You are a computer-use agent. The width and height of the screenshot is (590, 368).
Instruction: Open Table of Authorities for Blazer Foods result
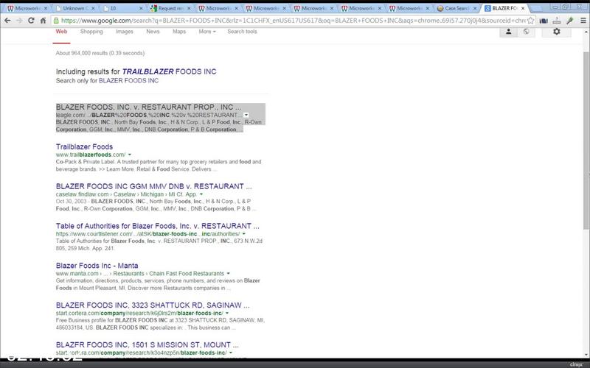click(158, 226)
